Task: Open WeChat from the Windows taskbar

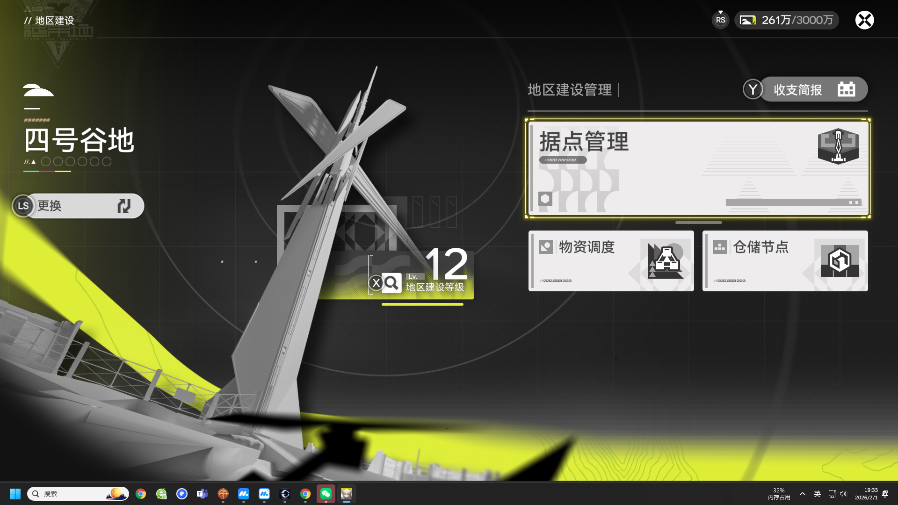Action: point(326,494)
